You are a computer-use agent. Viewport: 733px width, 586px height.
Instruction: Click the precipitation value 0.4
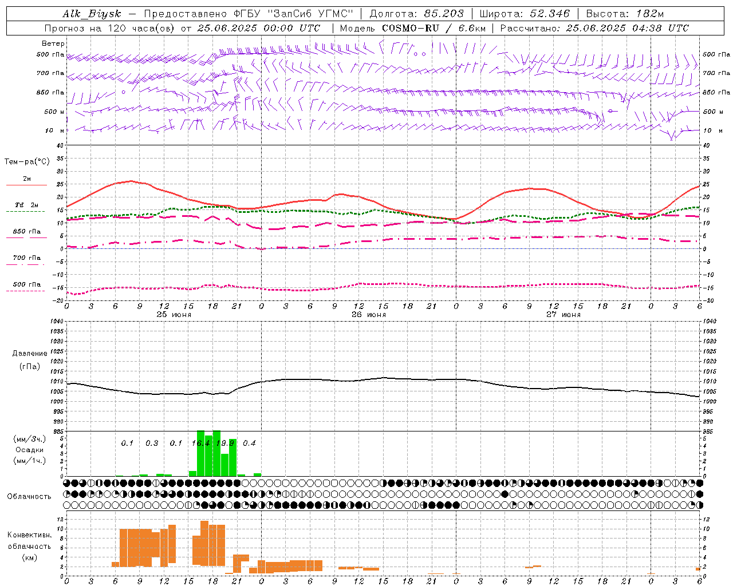click(x=249, y=443)
